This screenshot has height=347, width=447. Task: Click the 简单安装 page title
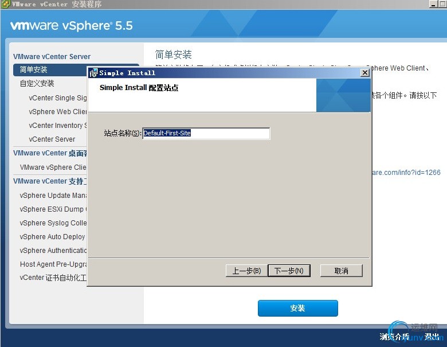click(173, 54)
